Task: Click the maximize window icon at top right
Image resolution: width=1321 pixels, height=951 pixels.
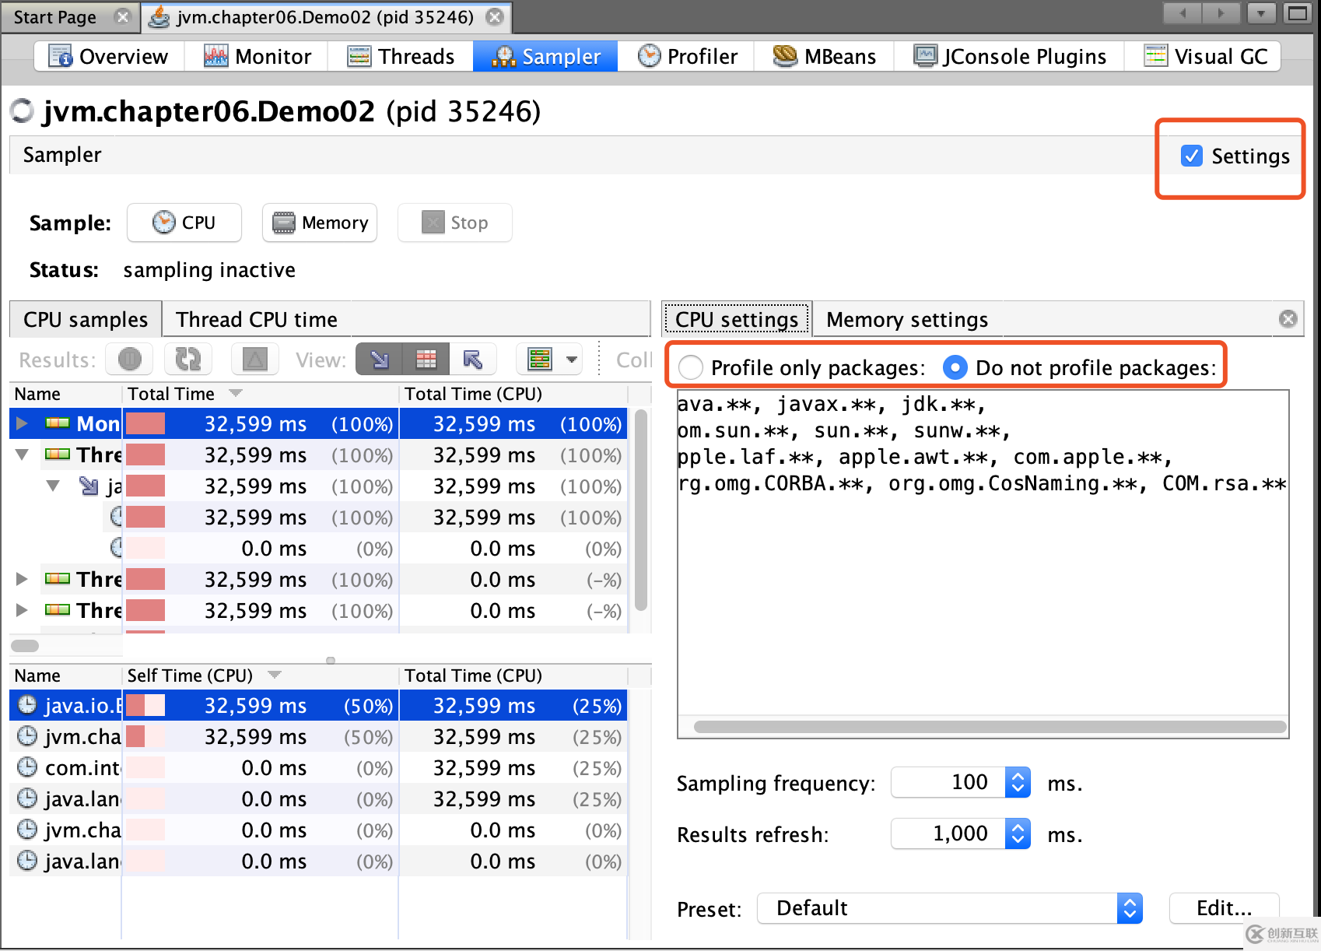Action: 1298,13
